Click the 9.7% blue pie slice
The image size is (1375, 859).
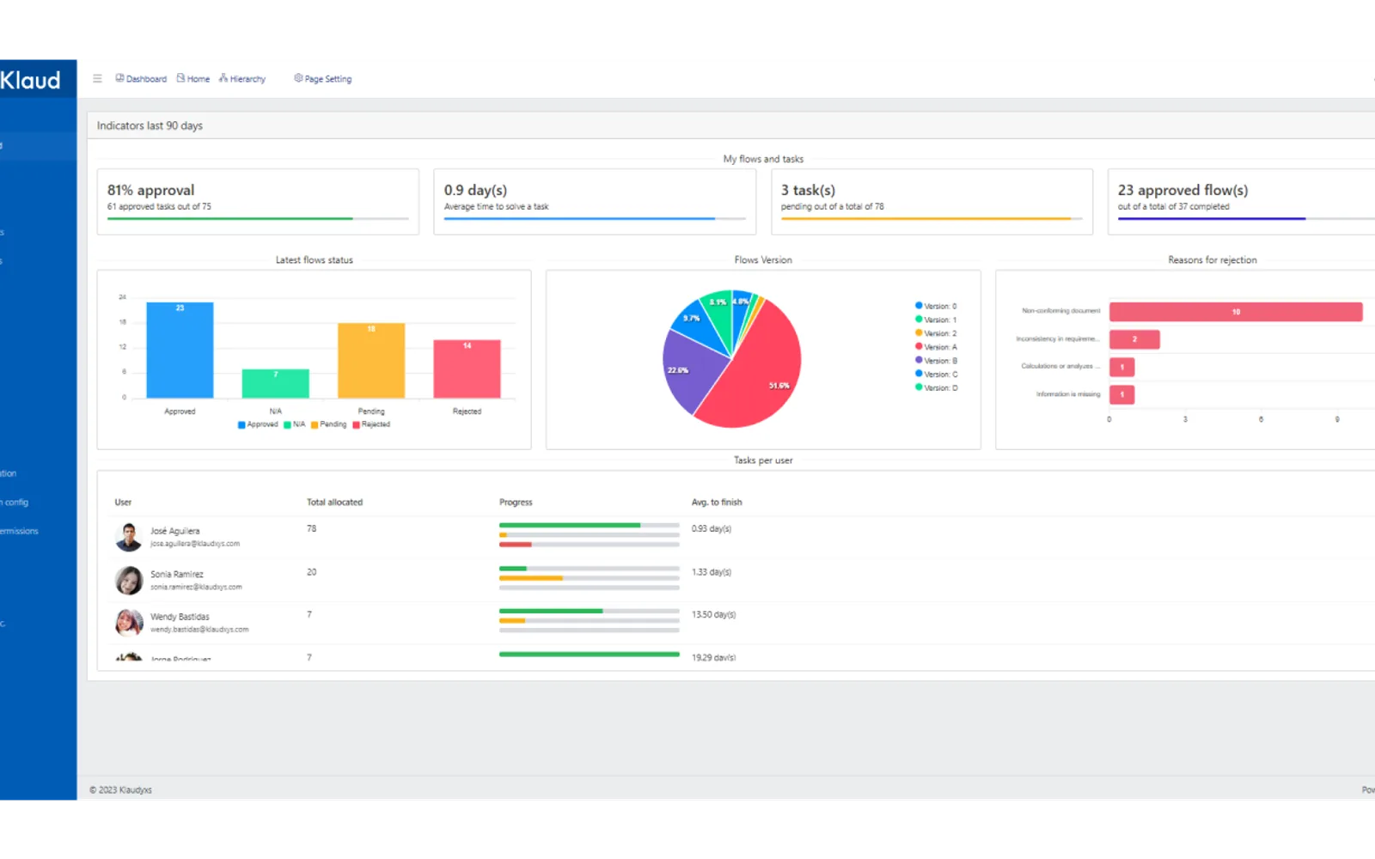[x=698, y=322]
